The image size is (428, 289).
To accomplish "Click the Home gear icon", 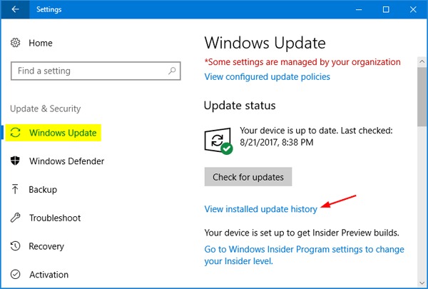I will 16,44.
